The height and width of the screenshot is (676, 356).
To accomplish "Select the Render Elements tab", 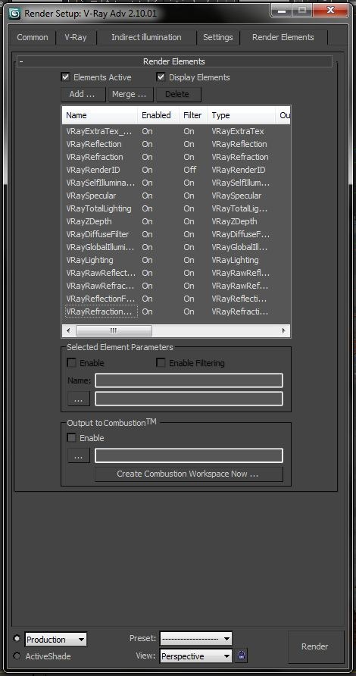I will pyautogui.click(x=283, y=37).
